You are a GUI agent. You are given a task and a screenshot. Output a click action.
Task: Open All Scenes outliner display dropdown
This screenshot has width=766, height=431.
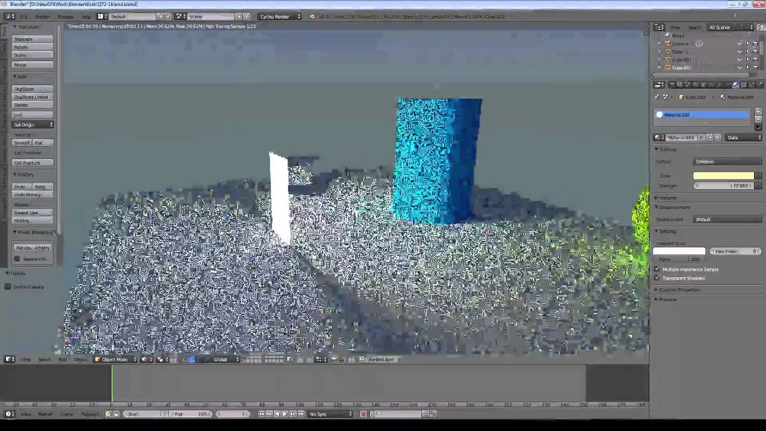tap(730, 27)
